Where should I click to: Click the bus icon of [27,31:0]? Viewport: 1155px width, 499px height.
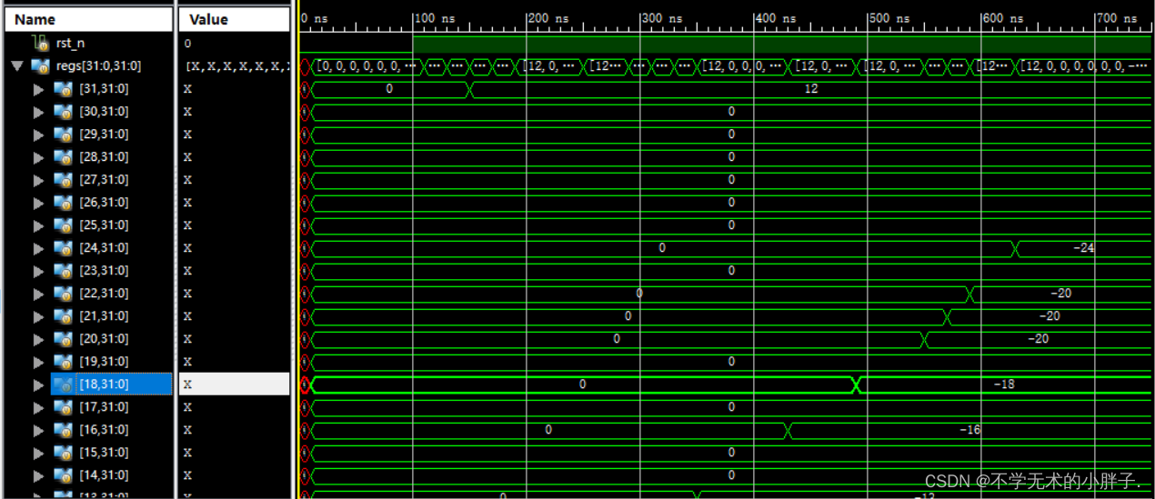click(62, 179)
